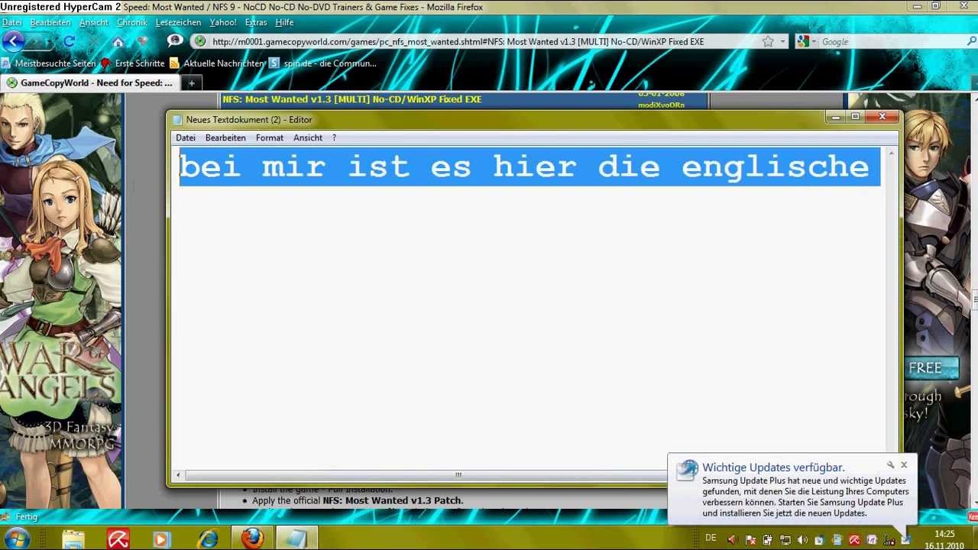978x550 pixels.
Task: Open Windows Explorer from the taskbar
Action: 73,539
